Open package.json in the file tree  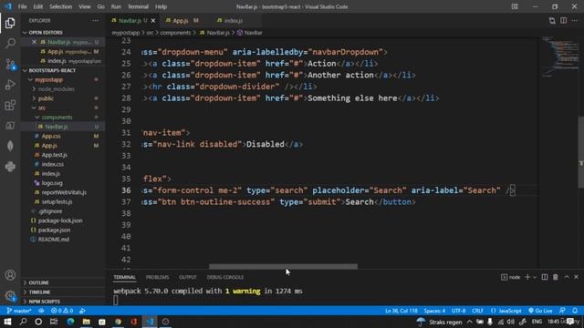click(x=63, y=230)
